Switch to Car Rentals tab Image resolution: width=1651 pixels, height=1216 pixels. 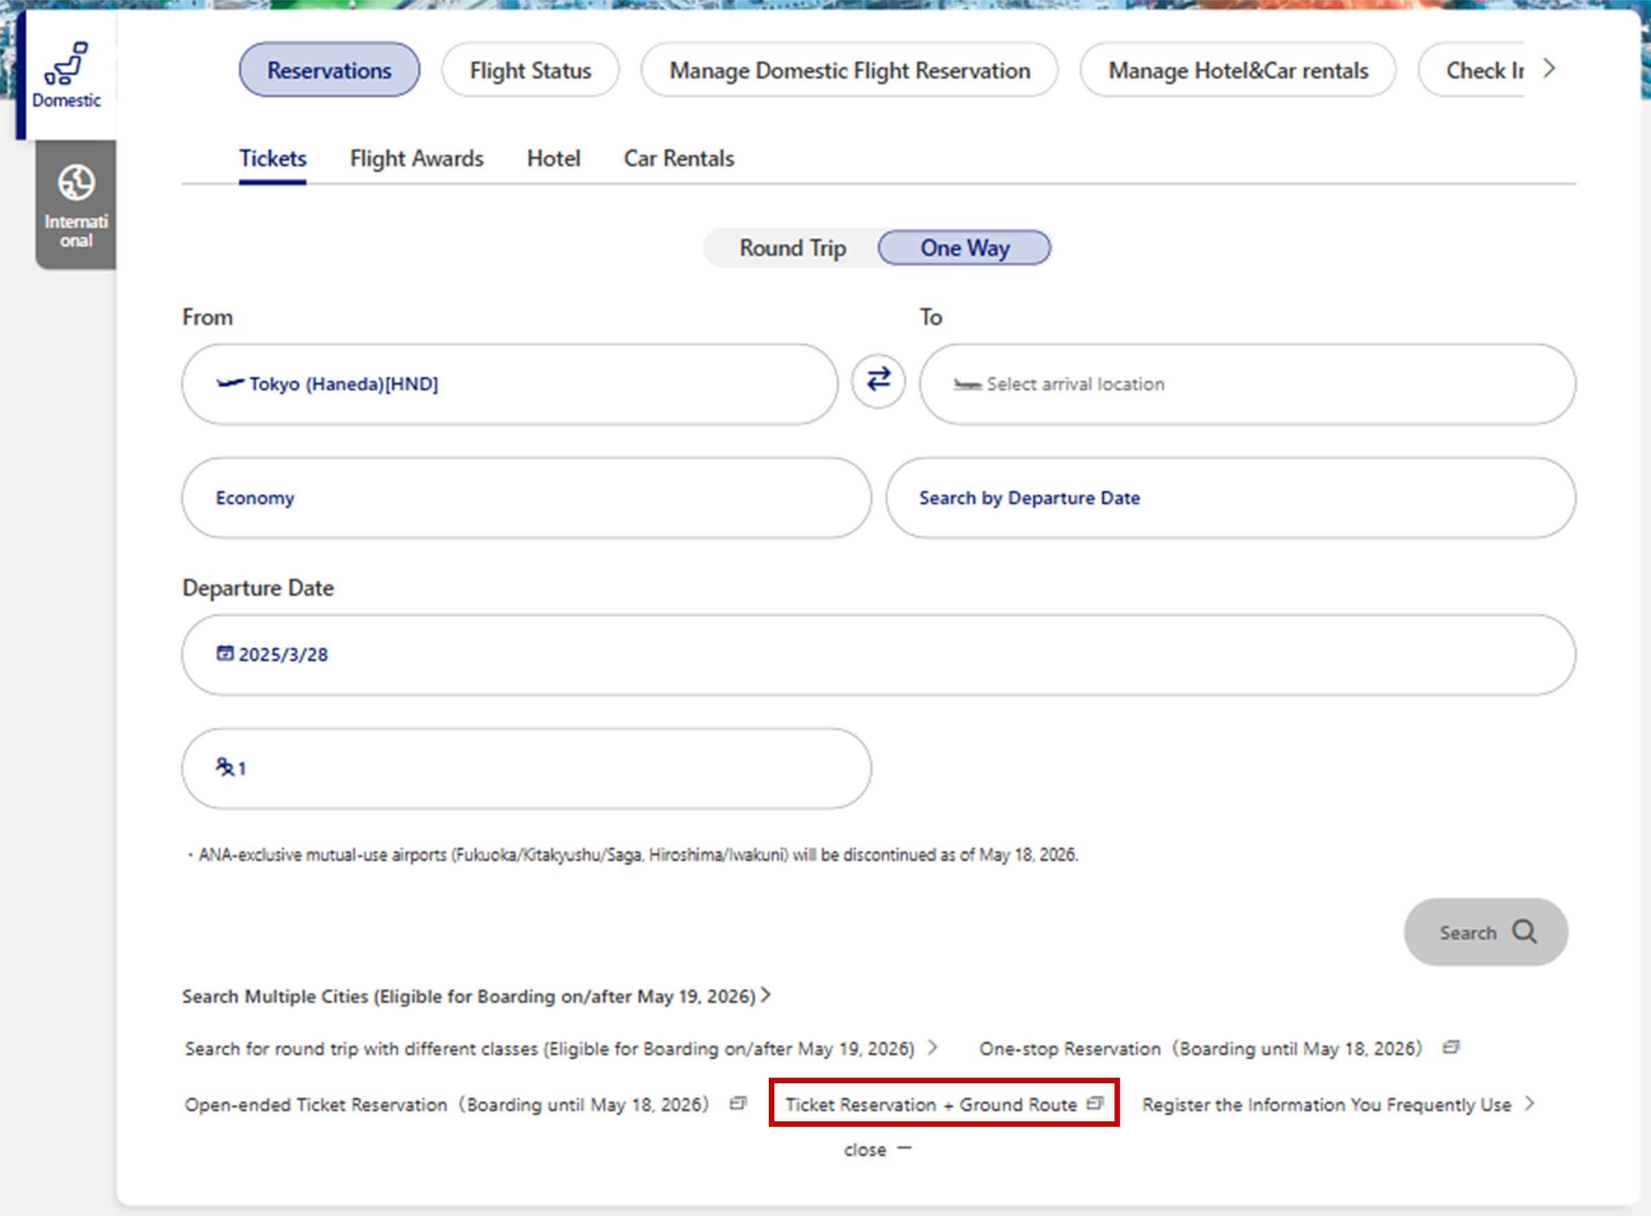[x=679, y=158]
